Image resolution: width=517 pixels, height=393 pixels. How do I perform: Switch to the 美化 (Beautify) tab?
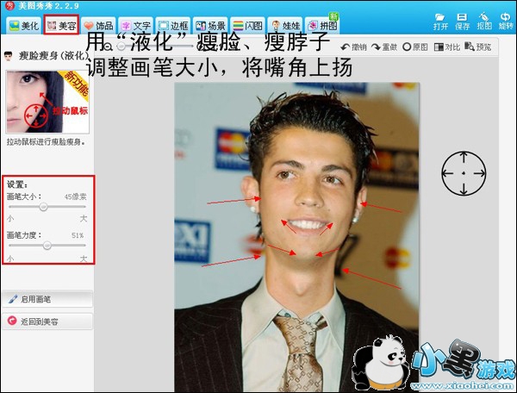(22, 26)
